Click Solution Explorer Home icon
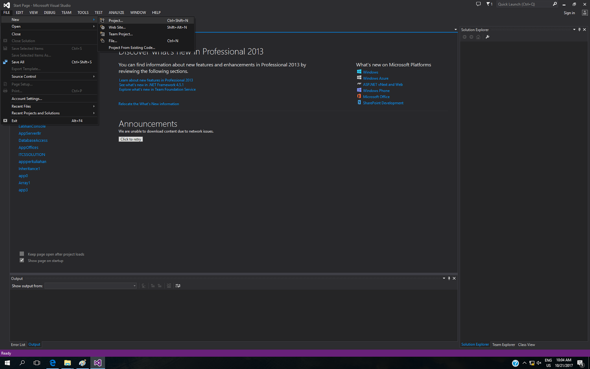This screenshot has height=369, width=590. pos(478,37)
